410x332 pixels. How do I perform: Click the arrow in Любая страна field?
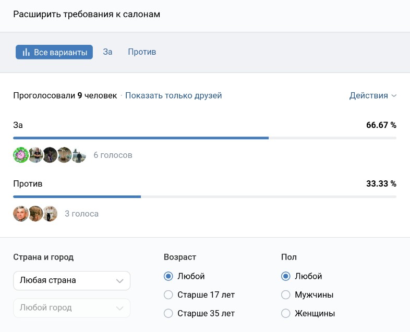click(x=119, y=280)
